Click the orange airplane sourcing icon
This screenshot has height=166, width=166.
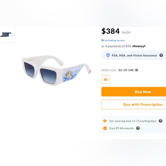(x=105, y=121)
